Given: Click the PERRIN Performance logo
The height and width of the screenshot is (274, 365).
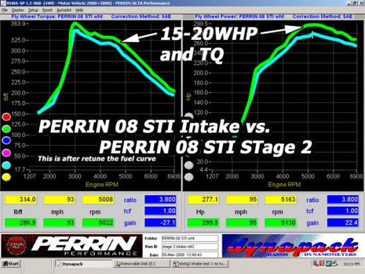Looking at the screenshot, I should tap(72, 246).
